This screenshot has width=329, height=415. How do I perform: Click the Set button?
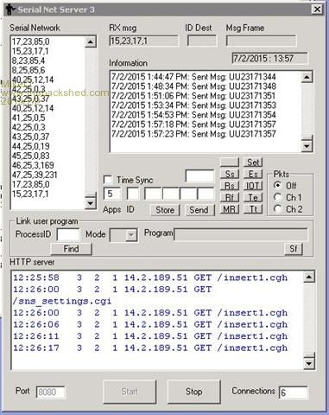[253, 163]
